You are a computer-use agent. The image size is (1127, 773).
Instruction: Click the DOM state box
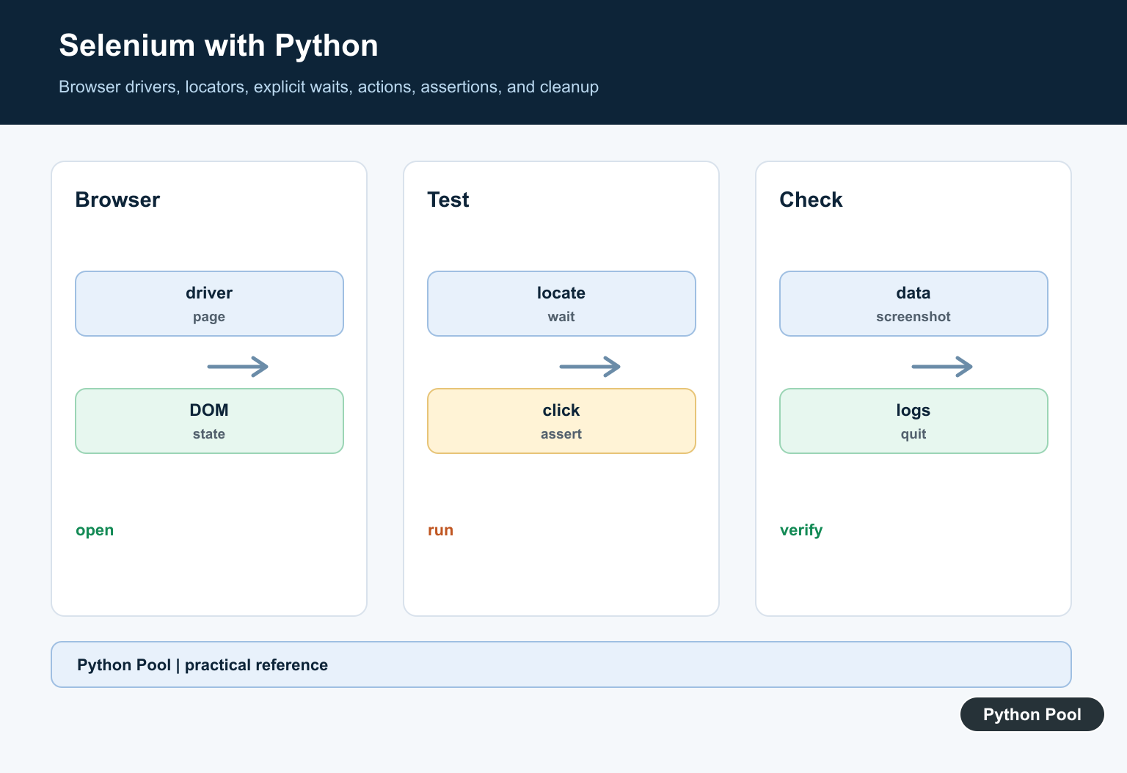click(209, 421)
